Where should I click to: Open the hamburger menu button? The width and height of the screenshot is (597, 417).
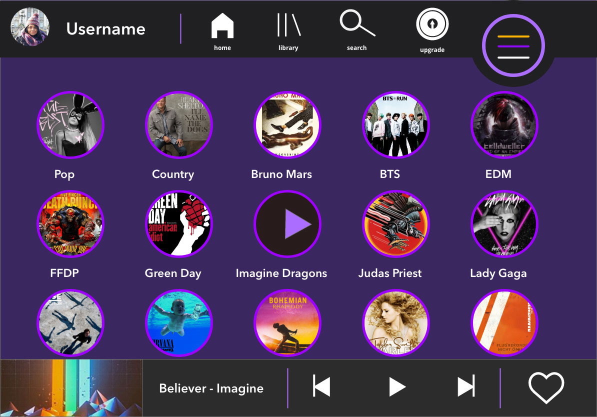point(513,45)
